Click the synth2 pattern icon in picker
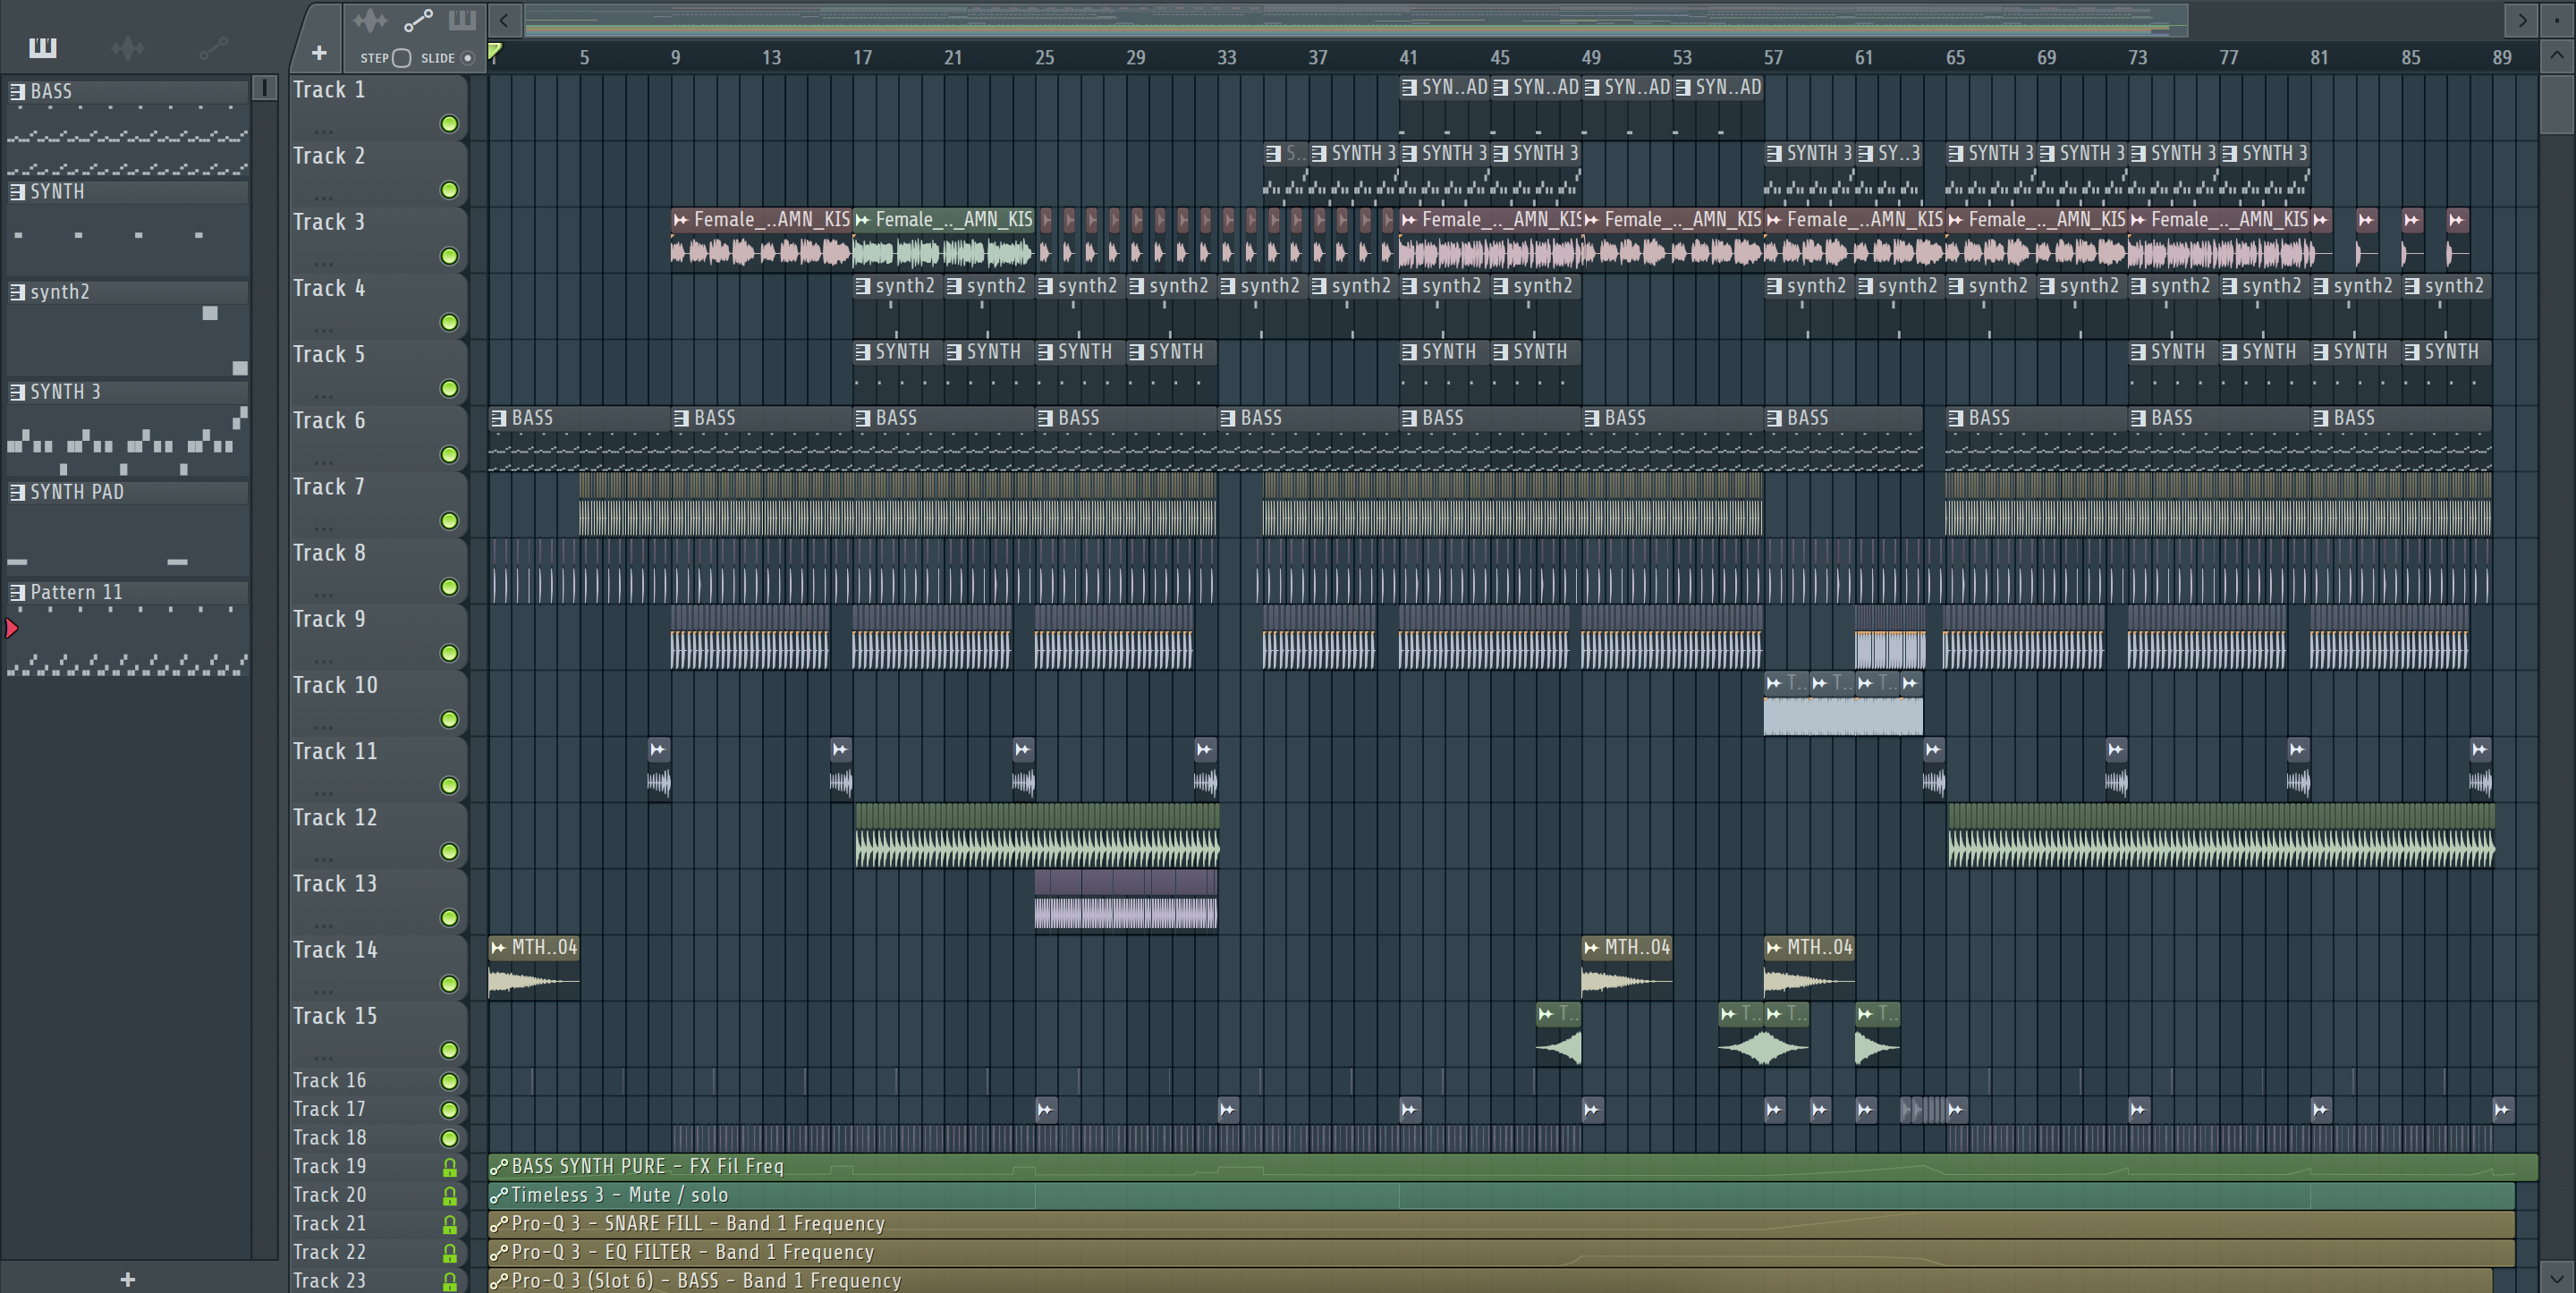 (x=17, y=292)
